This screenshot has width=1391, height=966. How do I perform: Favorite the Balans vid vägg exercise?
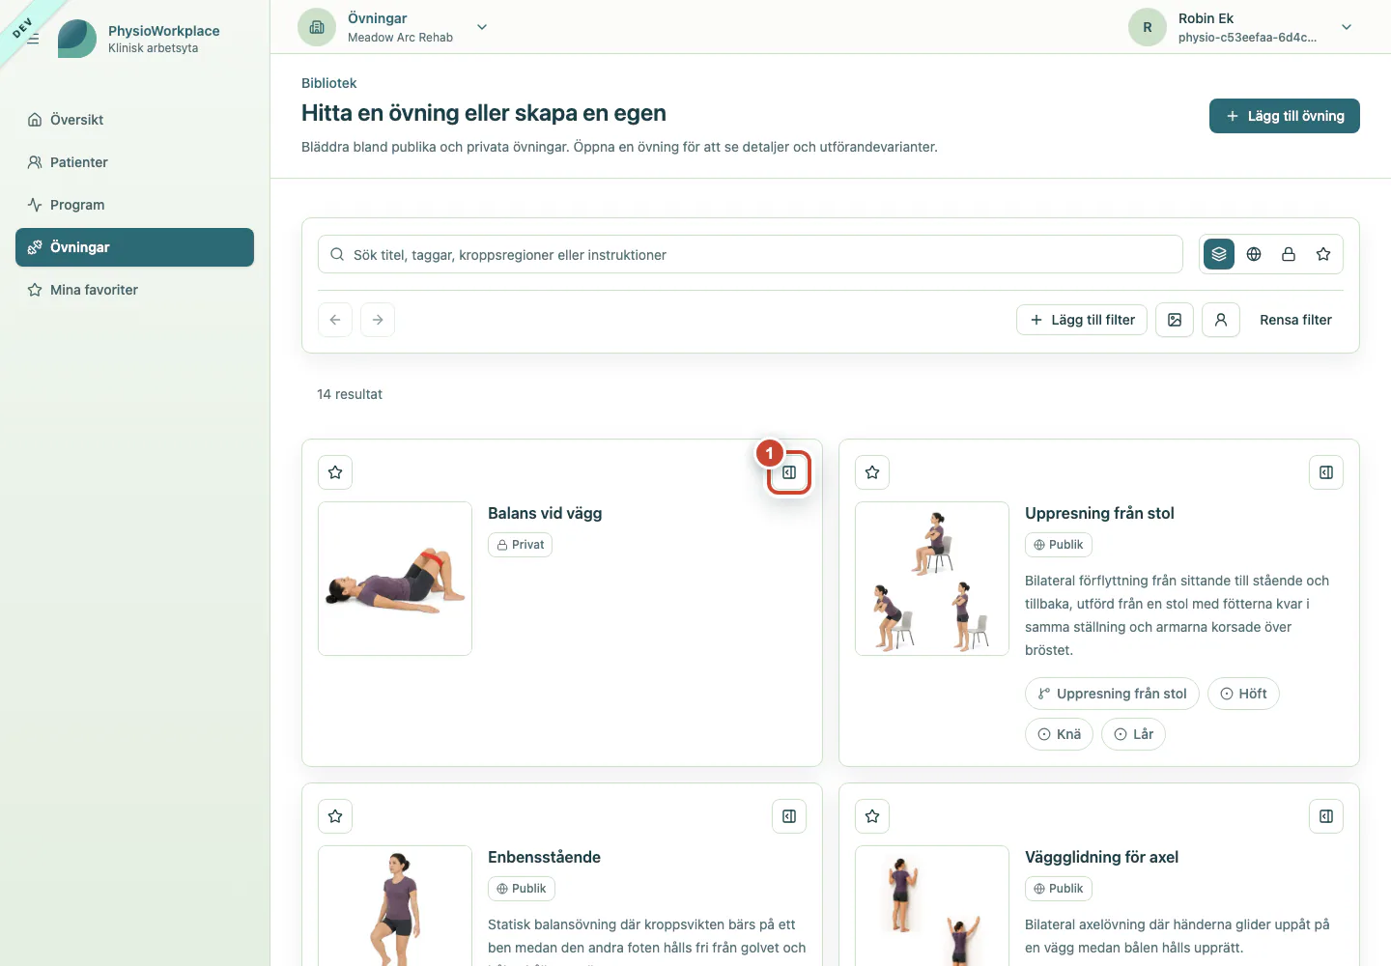[x=335, y=472]
